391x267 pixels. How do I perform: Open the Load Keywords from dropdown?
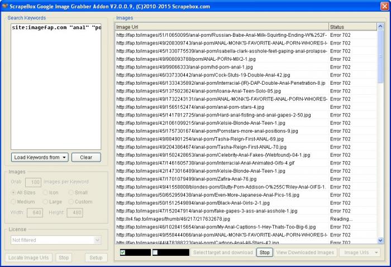40,158
